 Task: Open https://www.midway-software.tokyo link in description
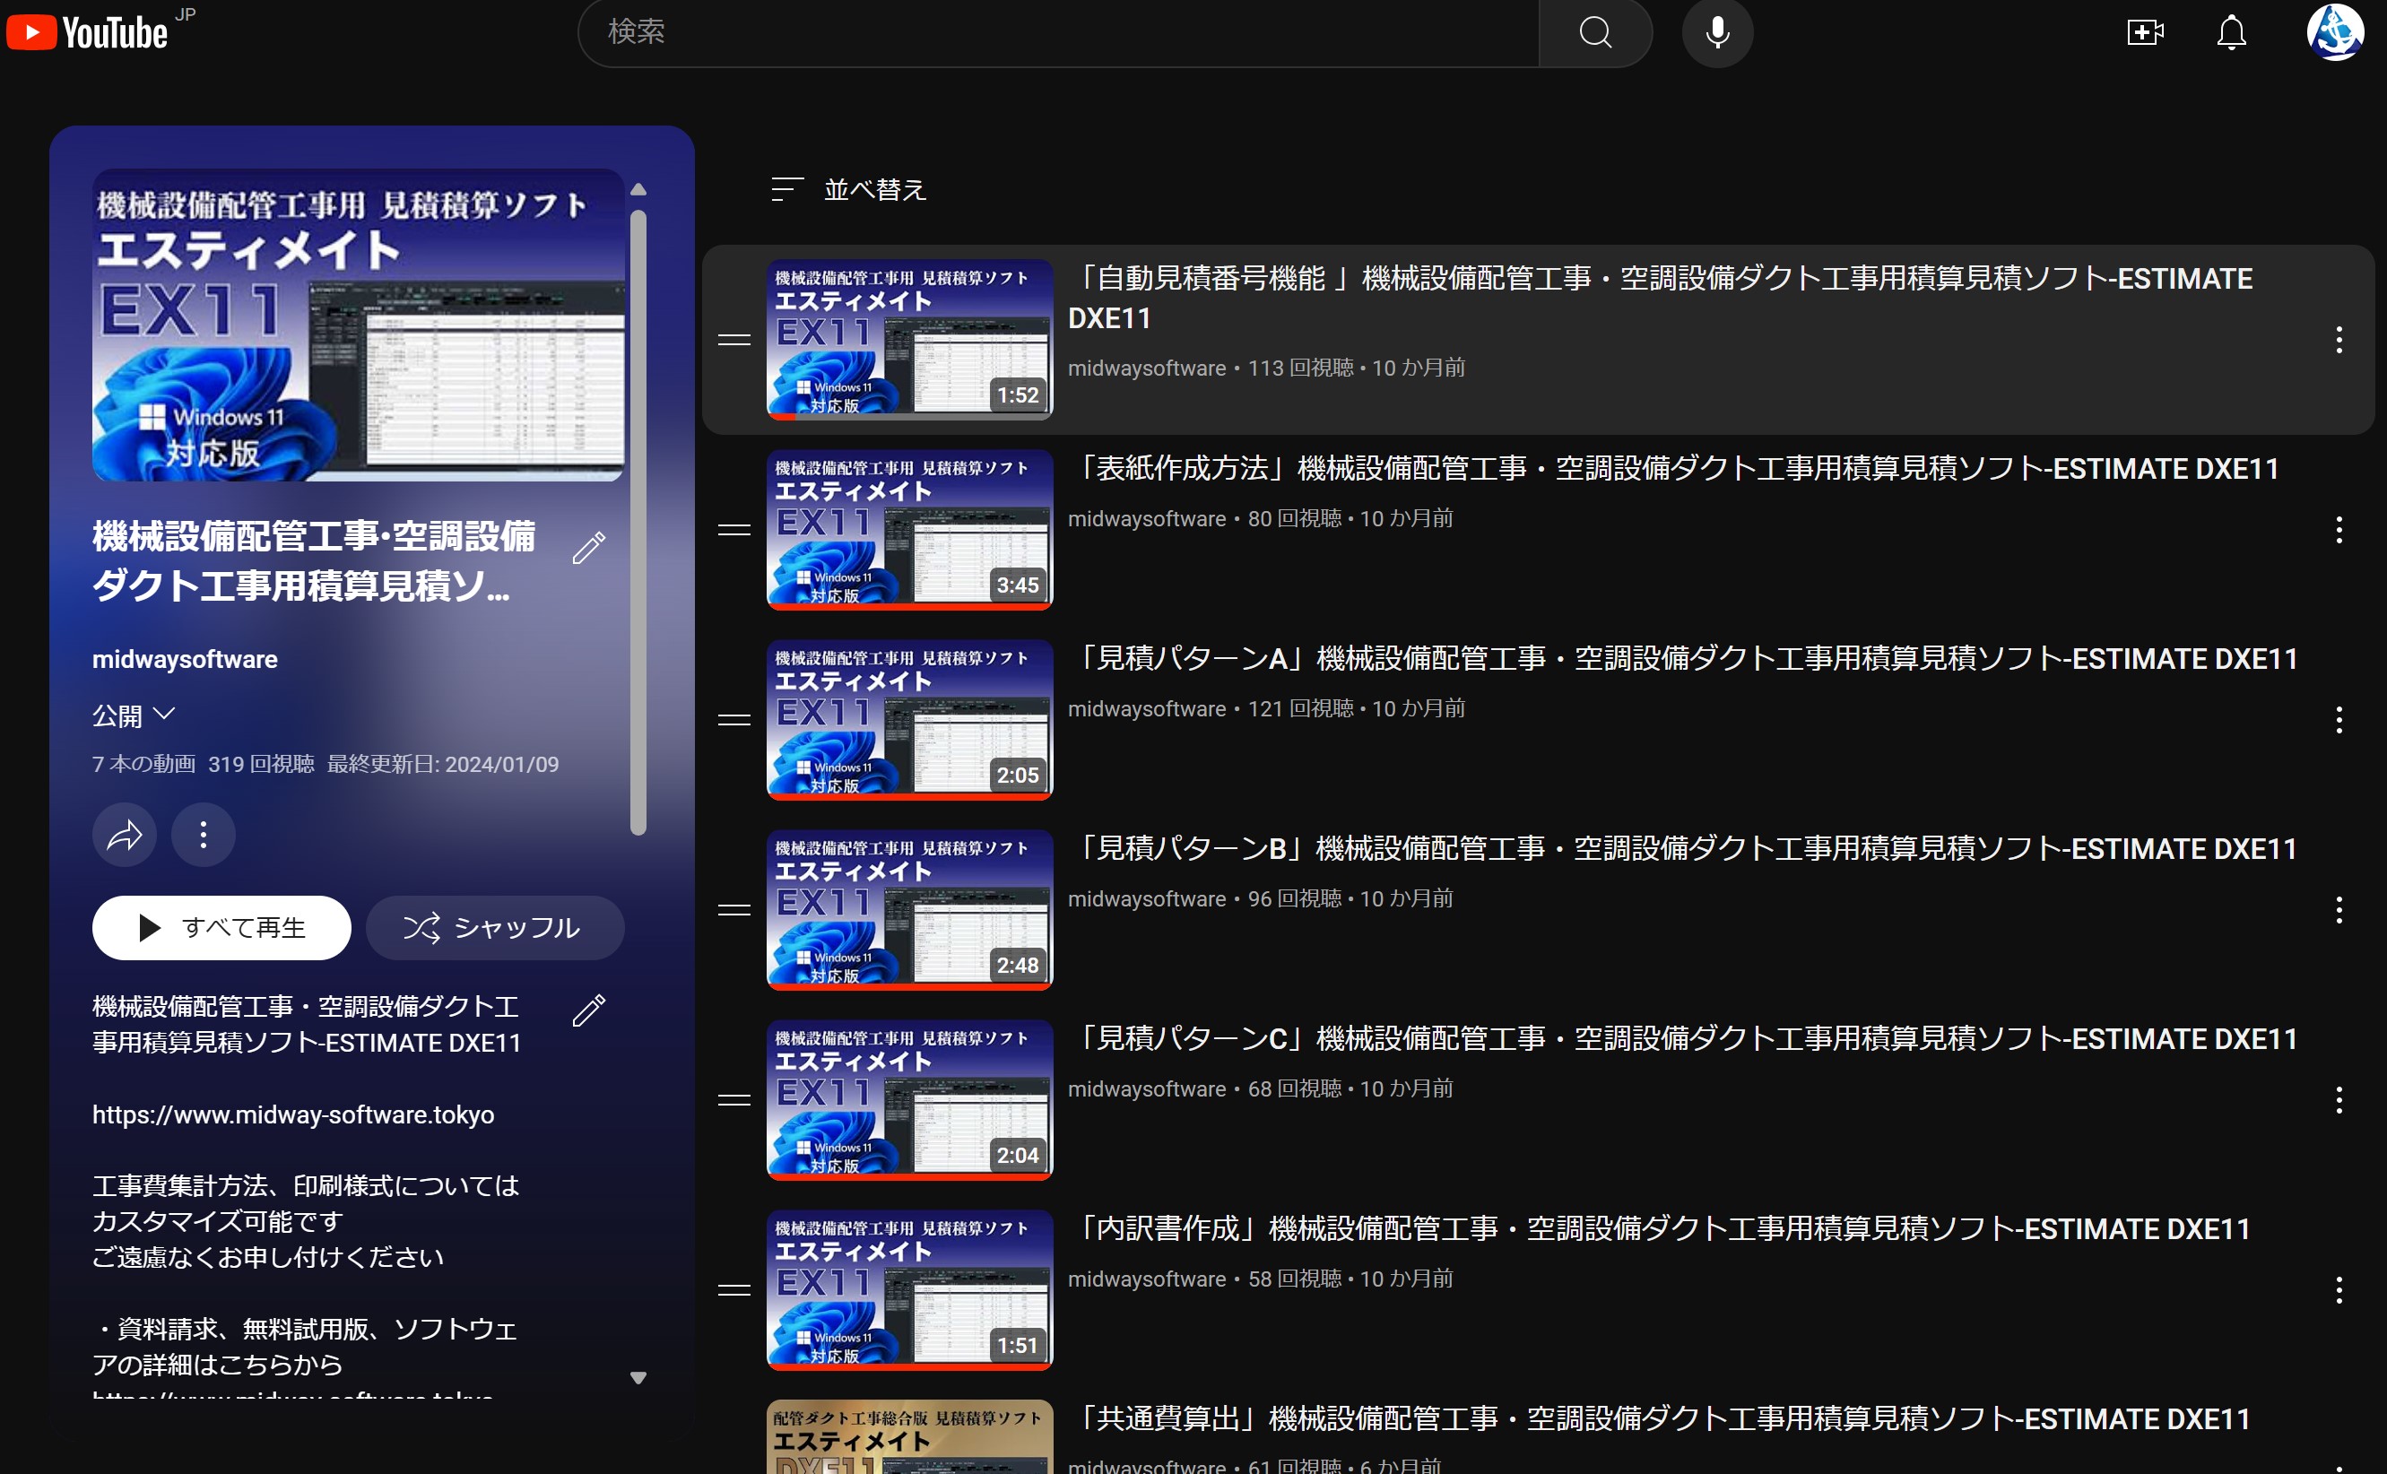[x=293, y=1114]
